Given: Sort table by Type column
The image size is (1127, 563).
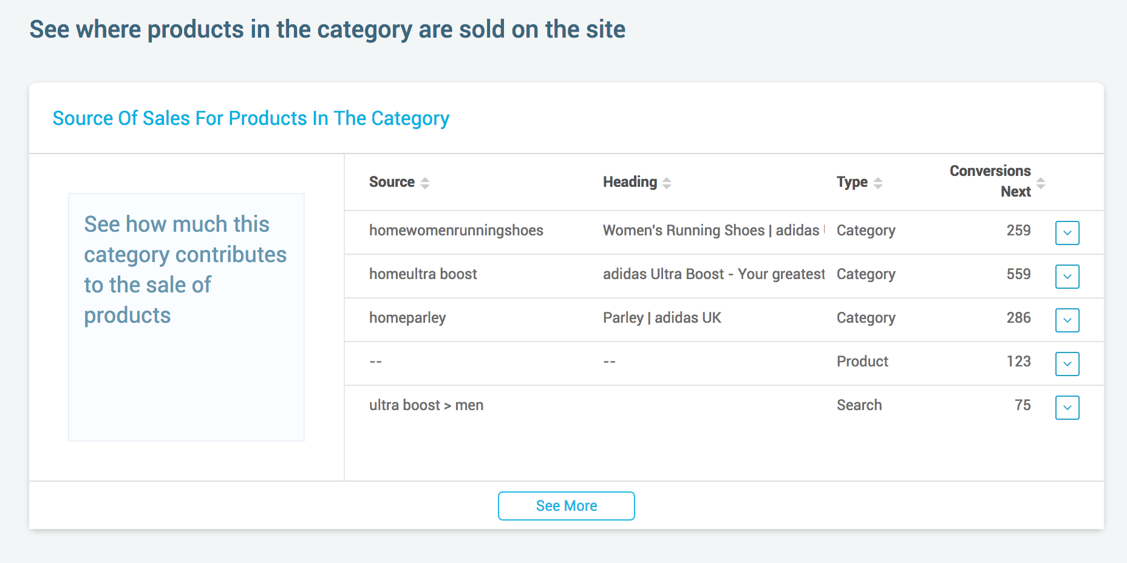Looking at the screenshot, I should [x=877, y=183].
